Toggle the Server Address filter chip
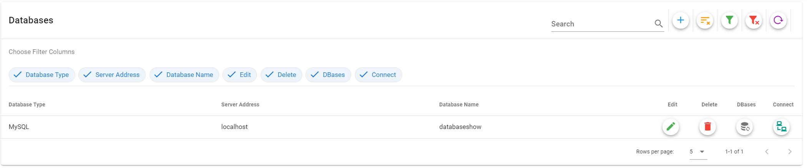 pyautogui.click(x=112, y=75)
